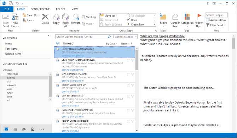The image size is (237, 138).
Task: Change the By Date arrangement dropdown
Action: pyautogui.click(x=111, y=44)
